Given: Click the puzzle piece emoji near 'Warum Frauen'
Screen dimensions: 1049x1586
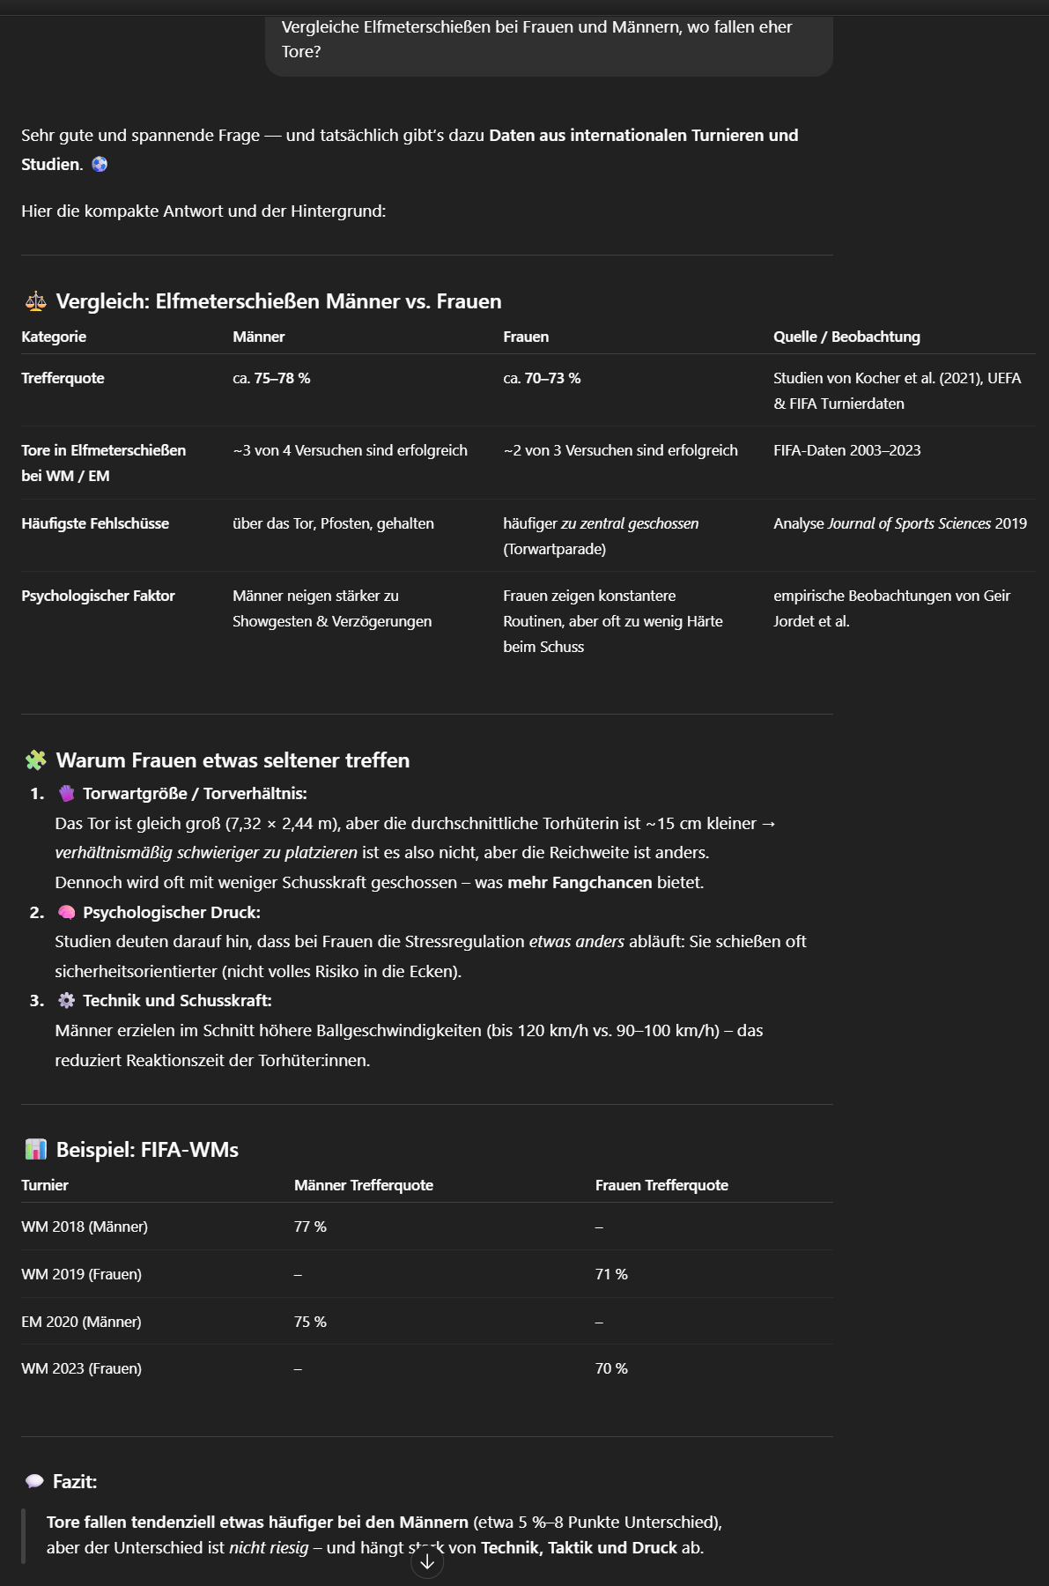Looking at the screenshot, I should [x=35, y=760].
